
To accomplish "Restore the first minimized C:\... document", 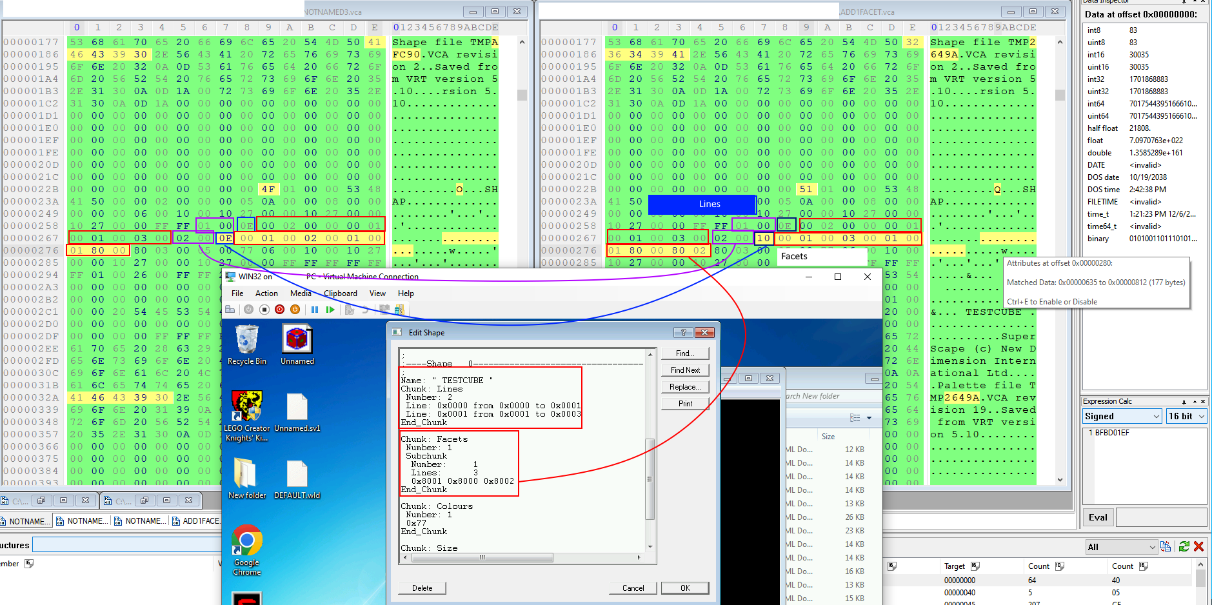I will (41, 501).
